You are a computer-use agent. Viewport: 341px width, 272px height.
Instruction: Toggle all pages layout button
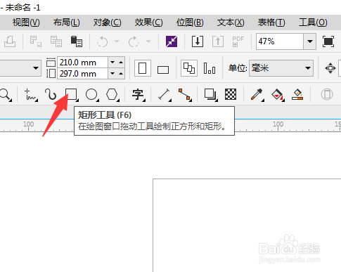pyautogui.click(x=189, y=68)
